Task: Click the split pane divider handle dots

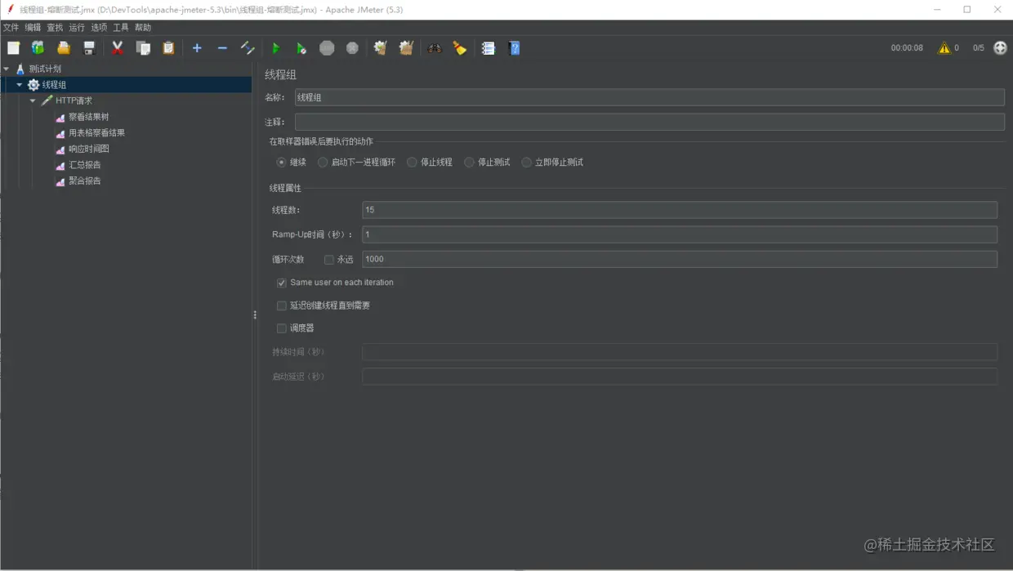Action: pos(255,314)
